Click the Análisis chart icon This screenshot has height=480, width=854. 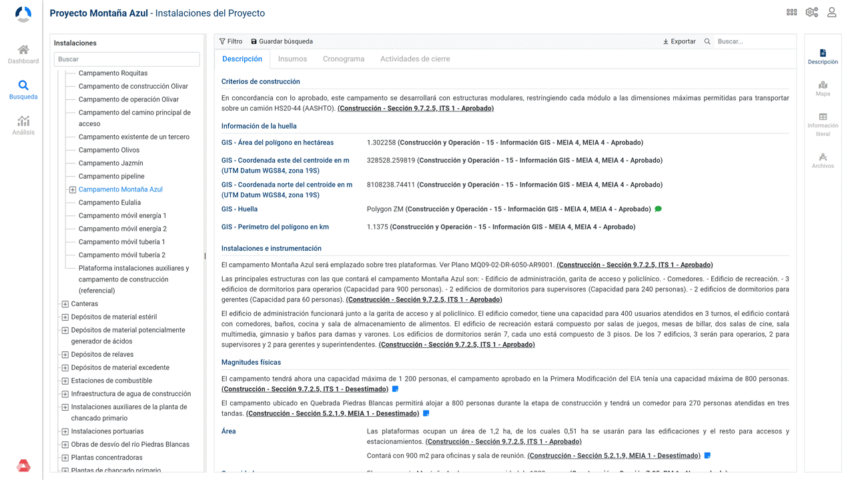(x=23, y=121)
